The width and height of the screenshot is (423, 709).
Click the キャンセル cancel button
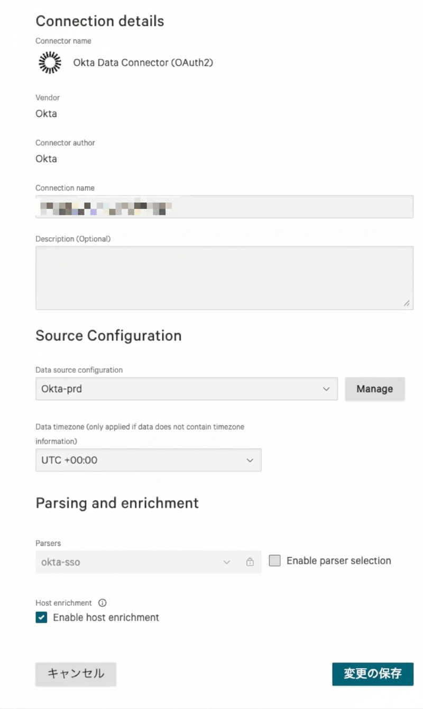[x=76, y=674]
